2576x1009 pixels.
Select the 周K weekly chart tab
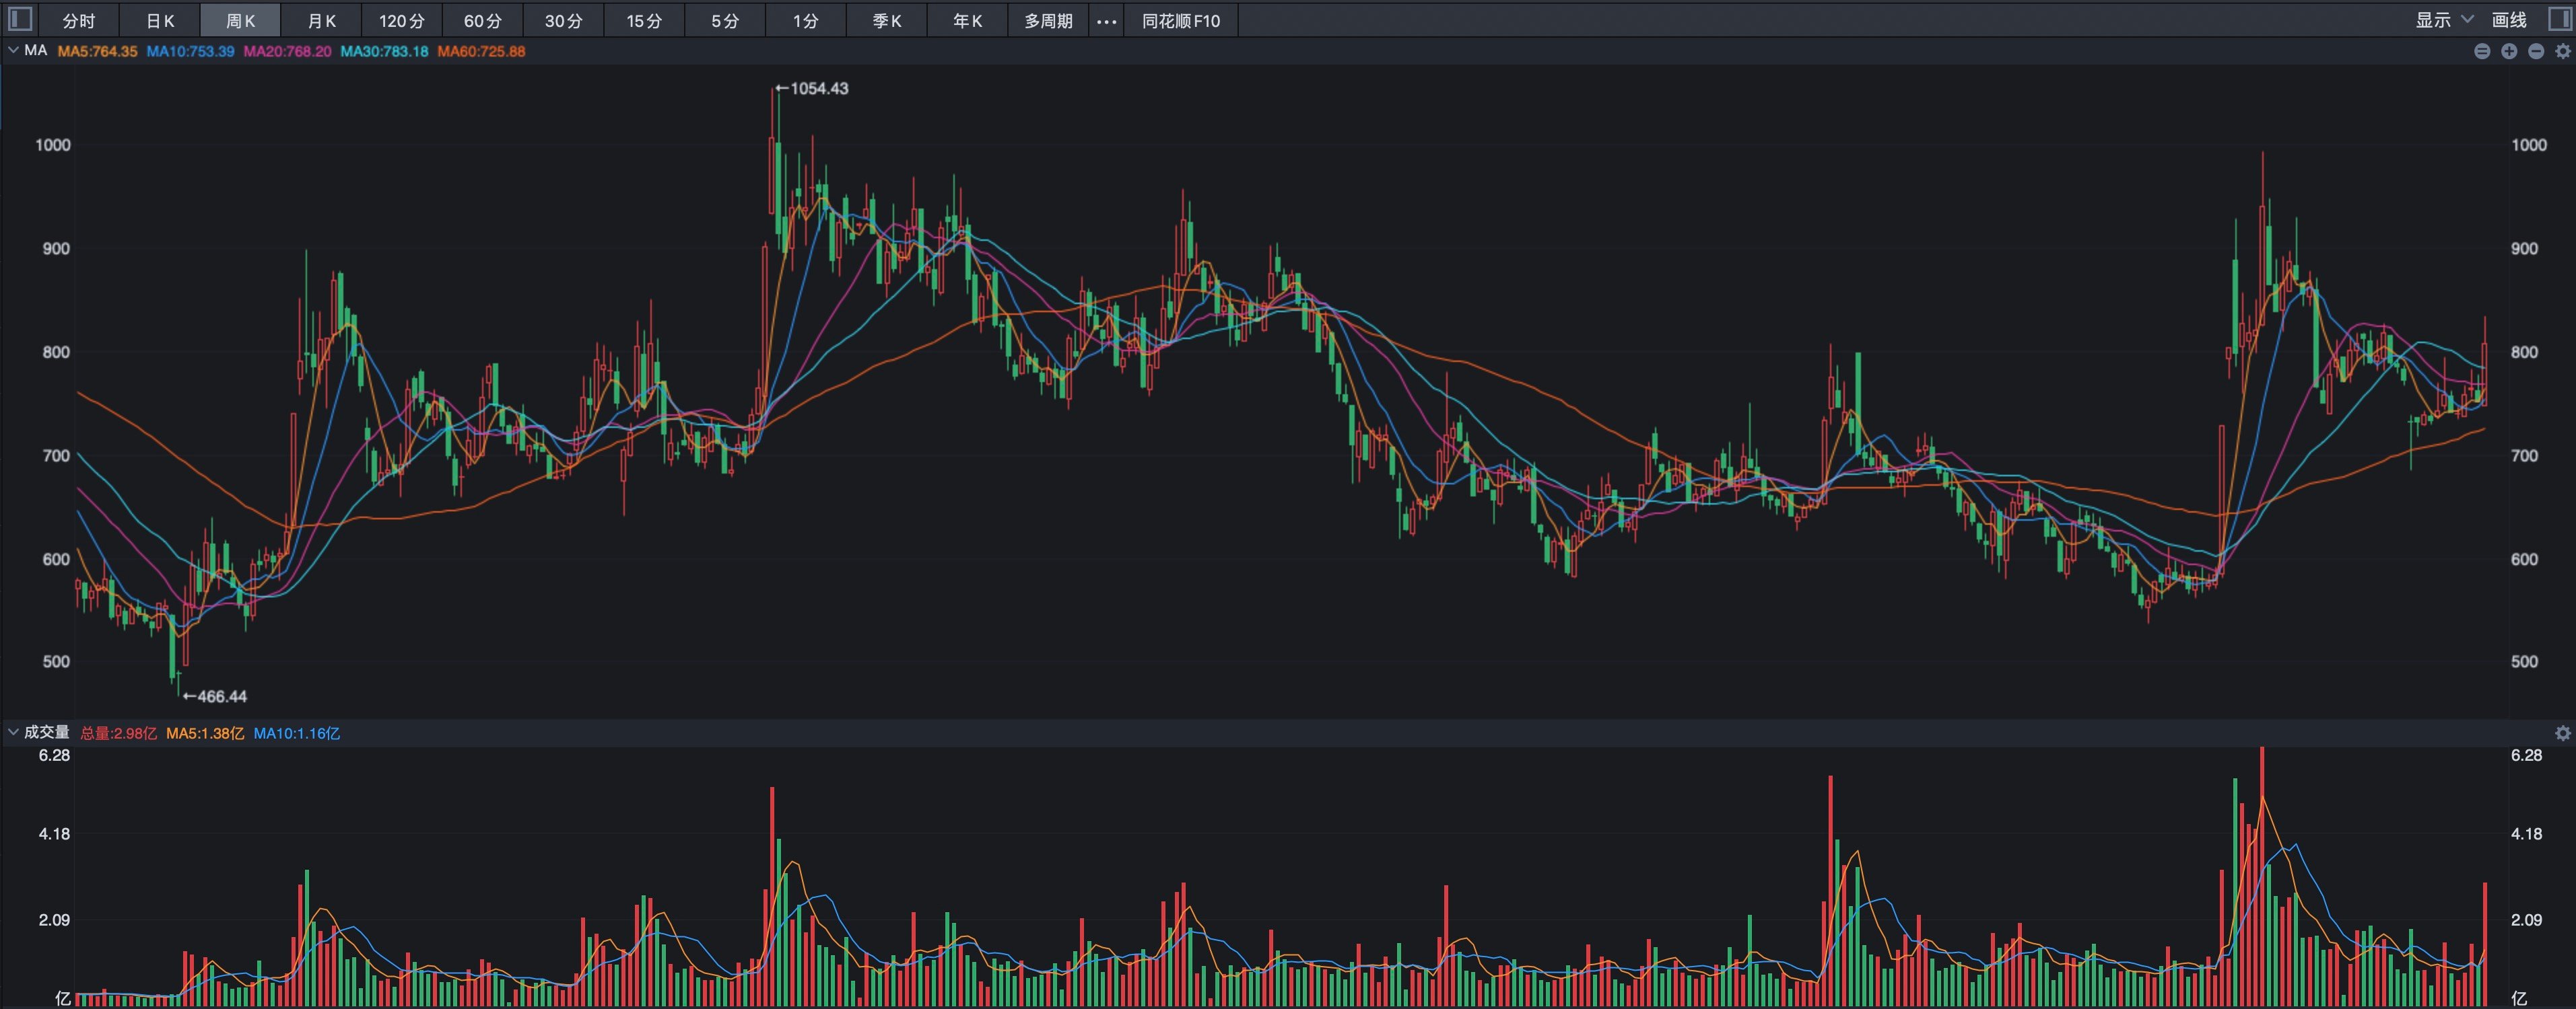pos(241,21)
